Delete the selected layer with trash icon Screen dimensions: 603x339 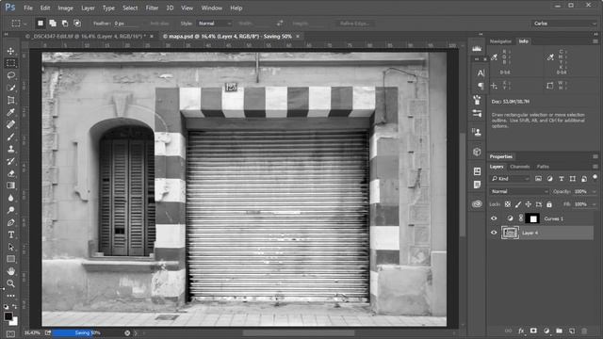pyautogui.click(x=584, y=331)
